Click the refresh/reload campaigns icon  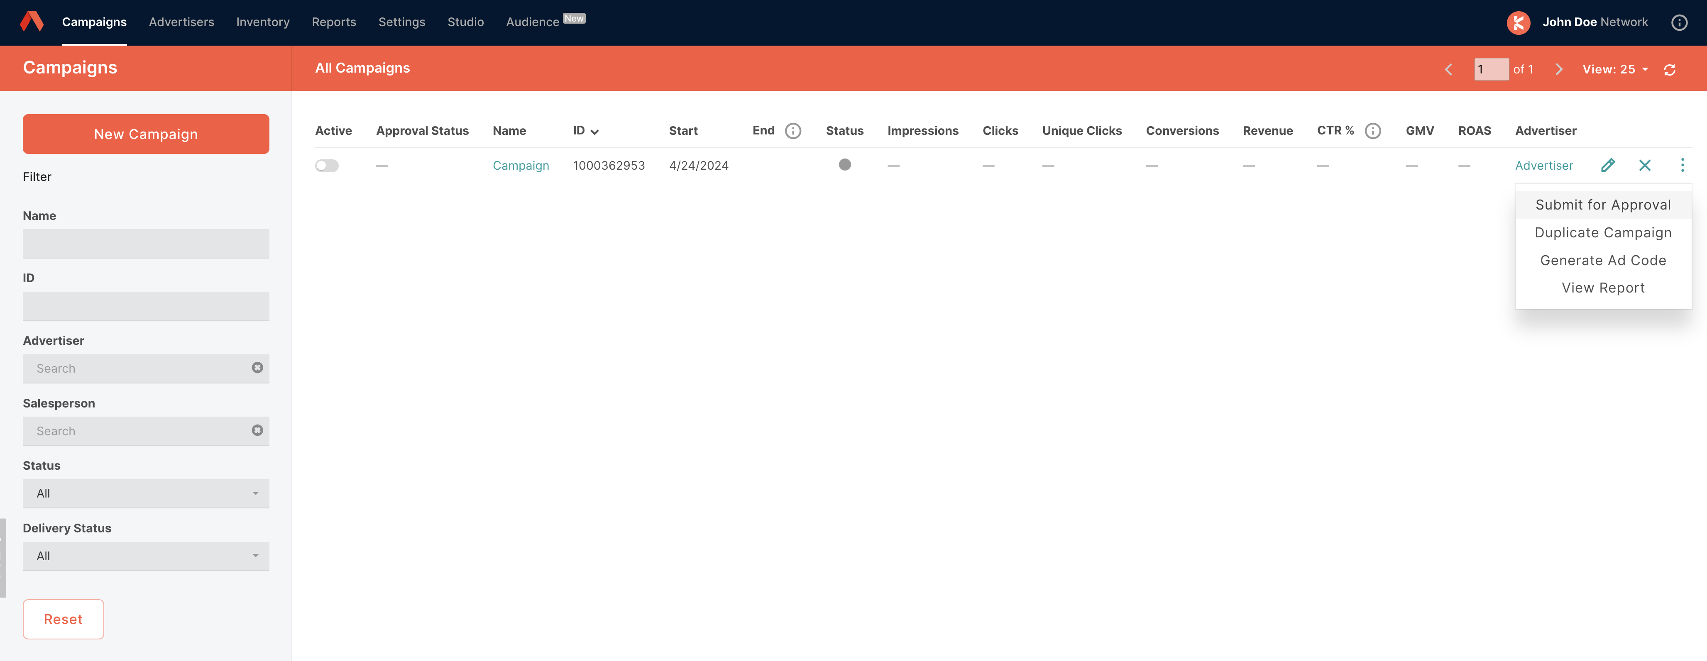[1672, 68]
